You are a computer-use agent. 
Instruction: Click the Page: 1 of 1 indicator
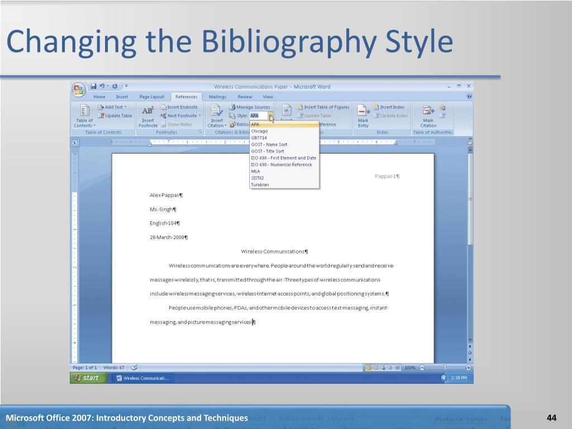click(85, 368)
